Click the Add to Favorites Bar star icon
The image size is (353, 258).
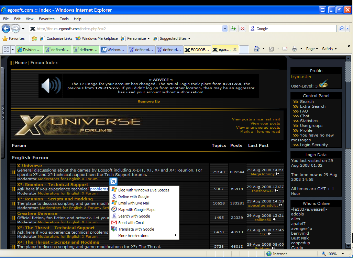coord(34,38)
